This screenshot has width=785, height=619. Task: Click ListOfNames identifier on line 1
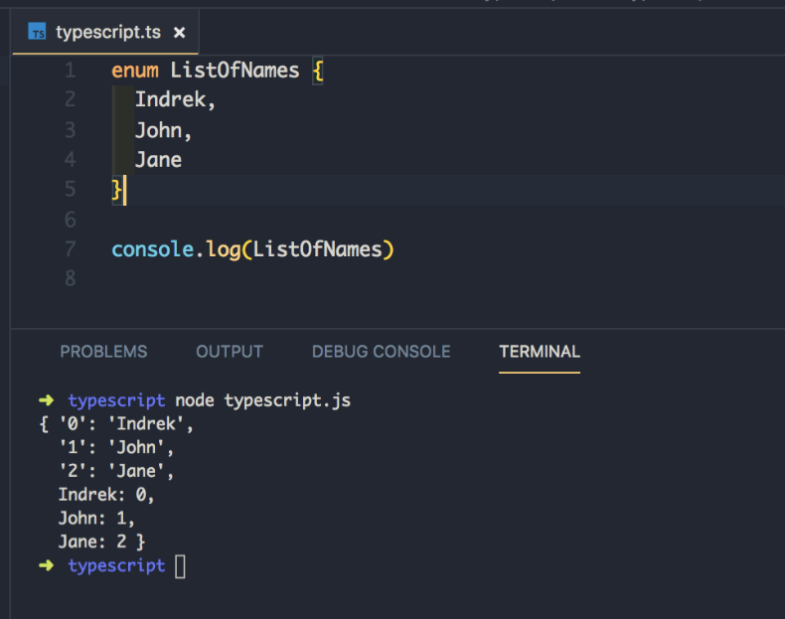(235, 71)
